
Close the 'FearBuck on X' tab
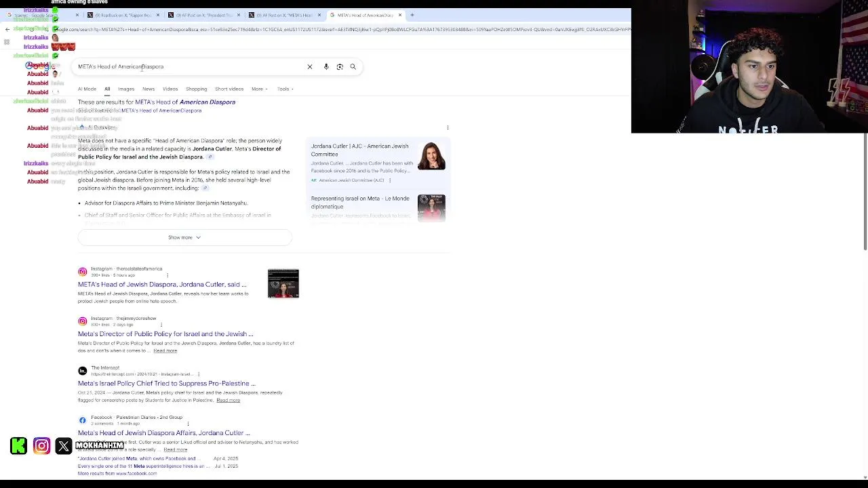pos(158,15)
